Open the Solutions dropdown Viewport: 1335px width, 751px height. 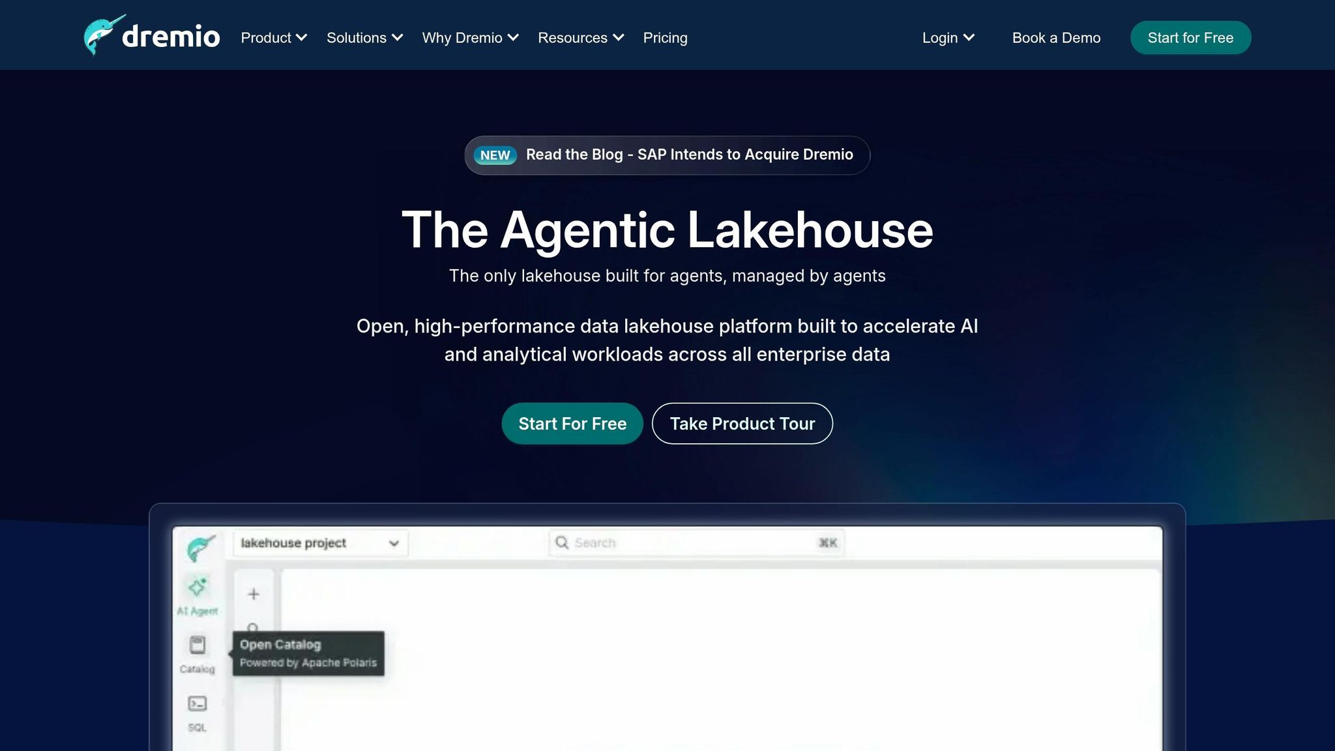pyautogui.click(x=364, y=38)
